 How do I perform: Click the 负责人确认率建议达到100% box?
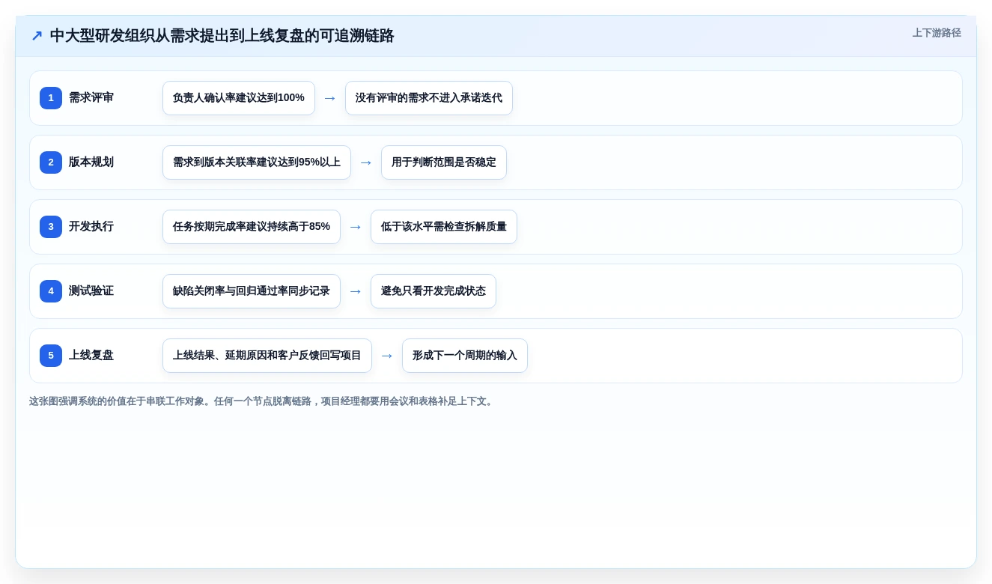click(239, 98)
